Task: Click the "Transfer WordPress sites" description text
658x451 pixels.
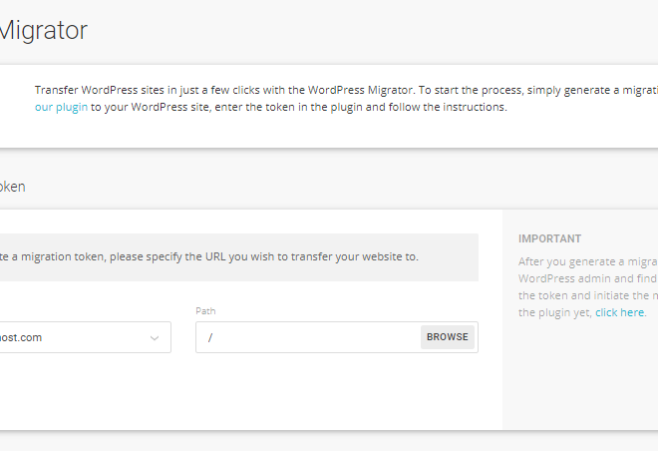Action: [346, 99]
